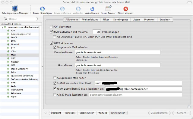Toggle E-Mail versenden über Host checkbox
The image size is (193, 119).
click(55, 83)
